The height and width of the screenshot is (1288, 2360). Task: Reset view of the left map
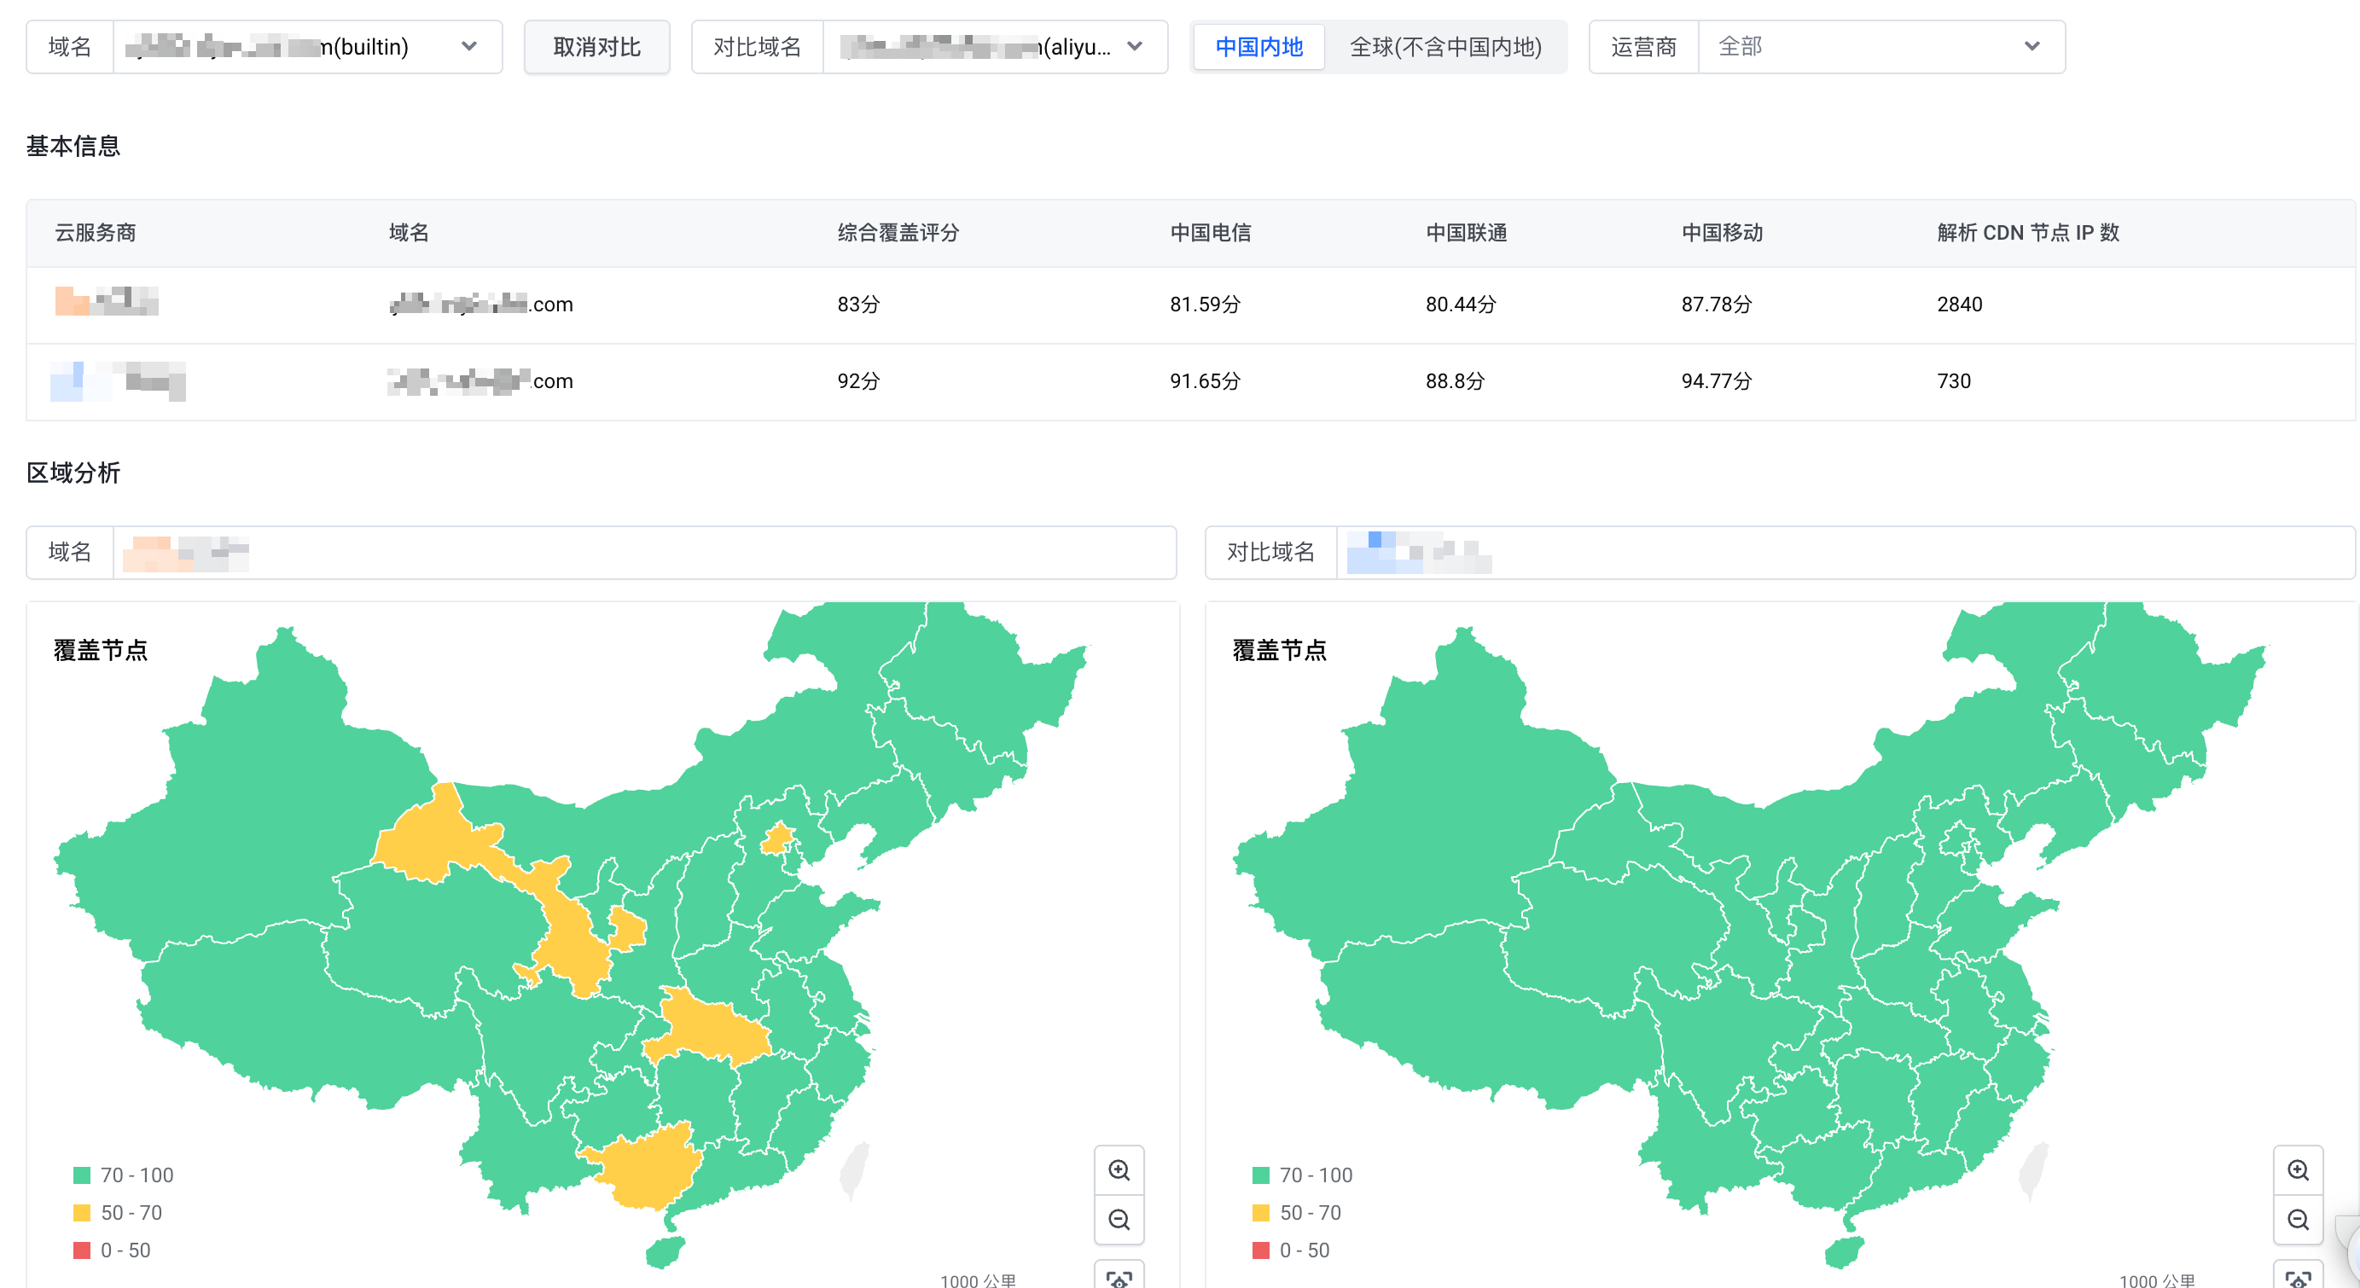[1119, 1278]
